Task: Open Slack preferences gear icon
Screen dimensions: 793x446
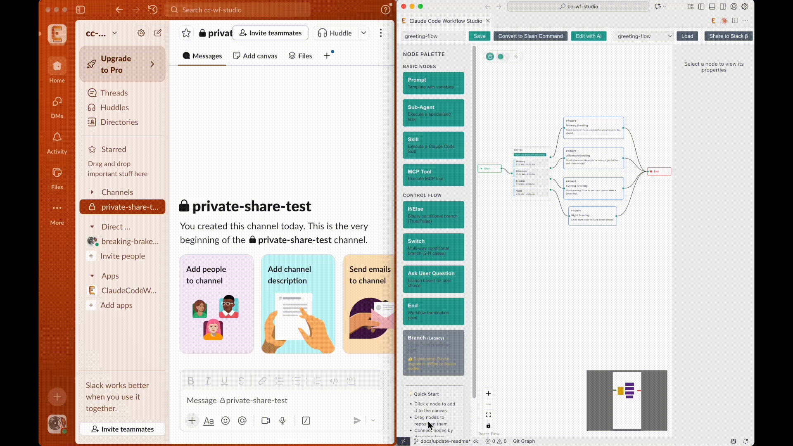Action: point(141,33)
